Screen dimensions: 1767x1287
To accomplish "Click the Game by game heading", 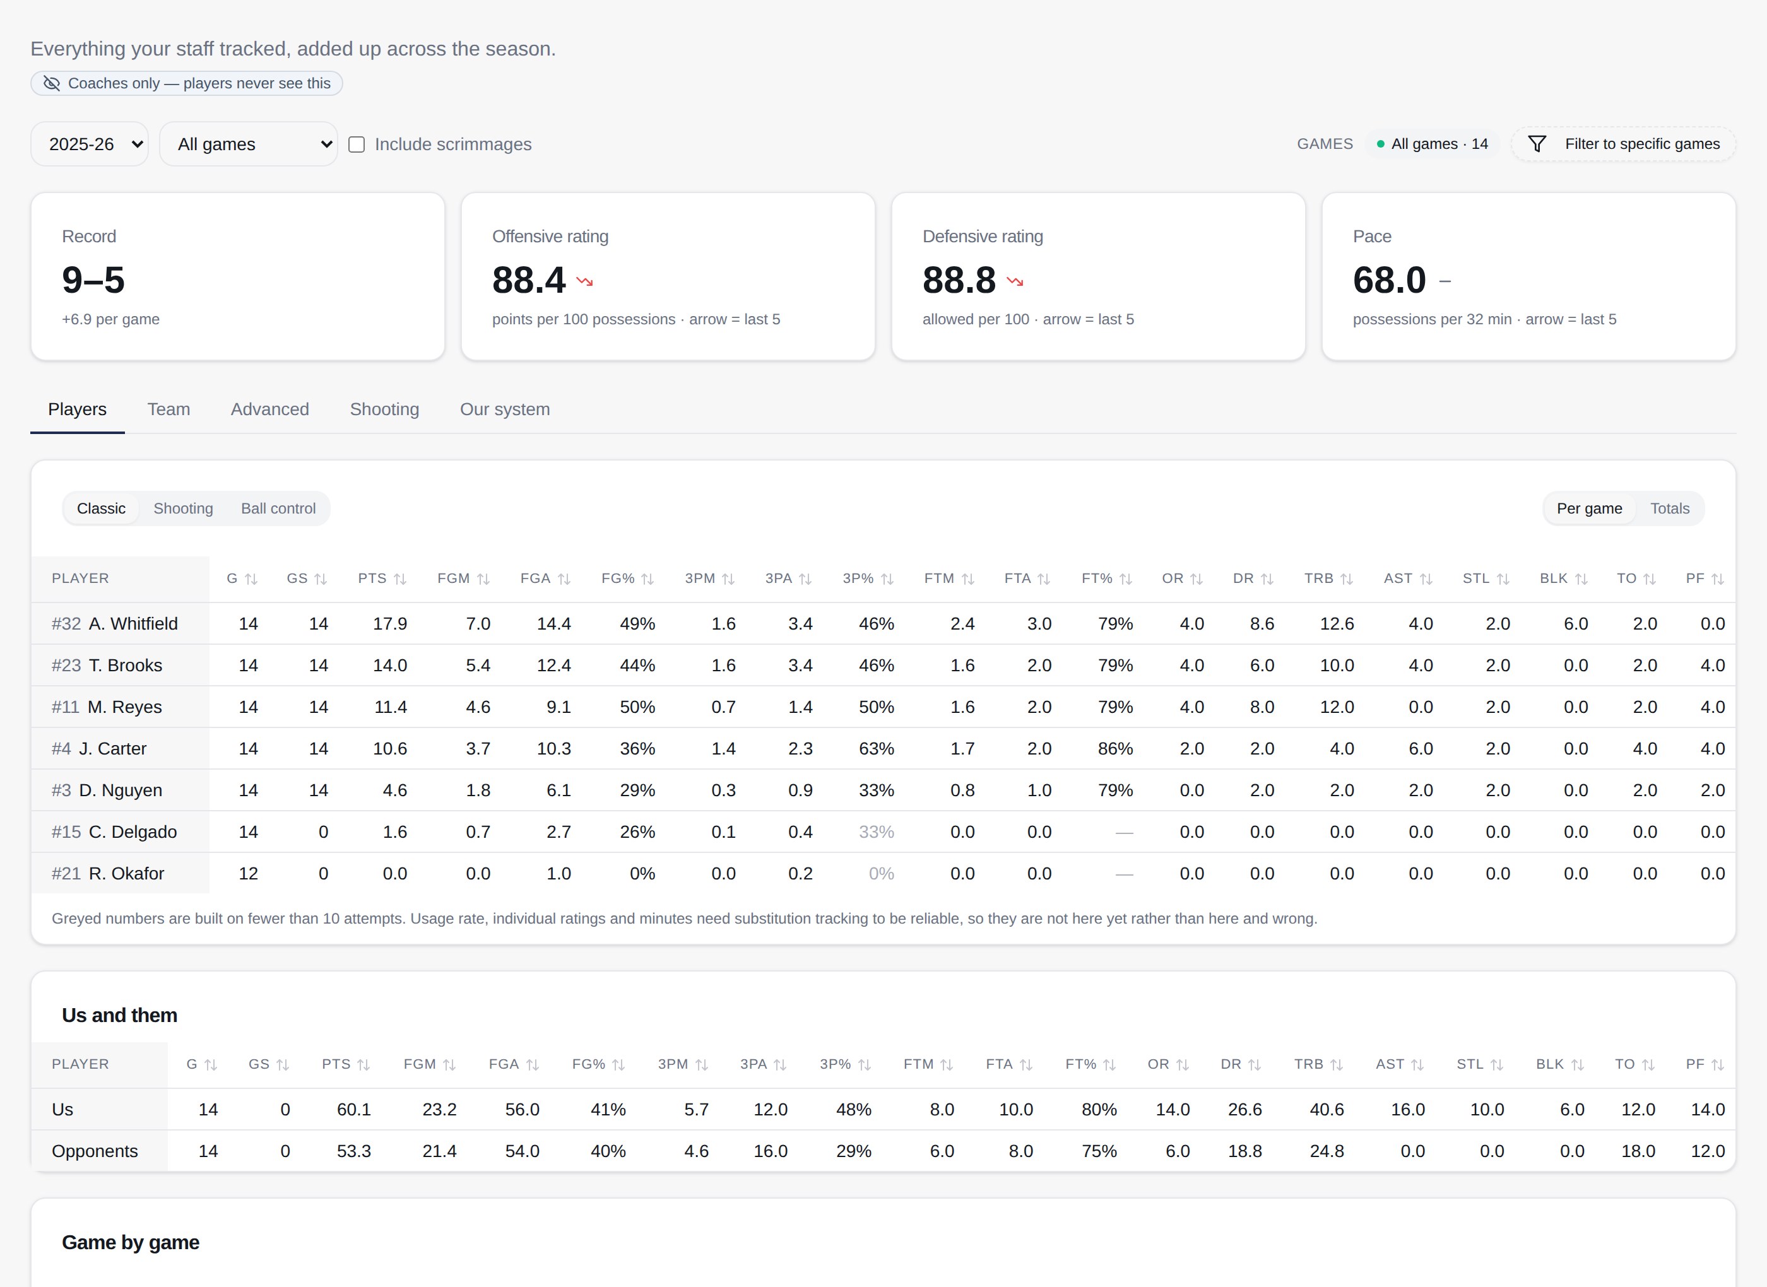I will [x=131, y=1243].
